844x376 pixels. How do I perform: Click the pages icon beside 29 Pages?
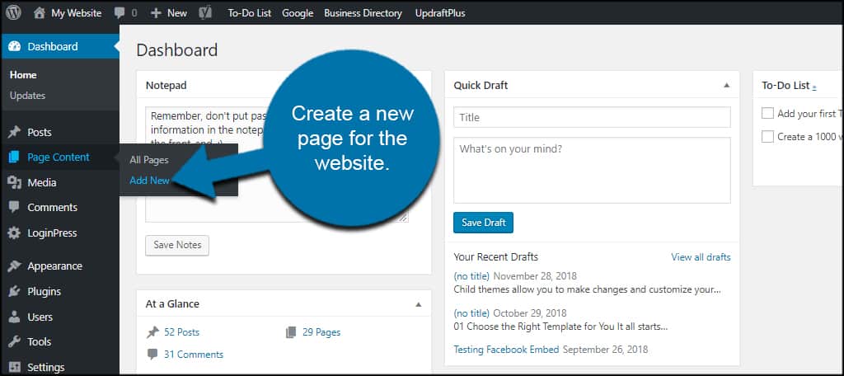tap(291, 331)
